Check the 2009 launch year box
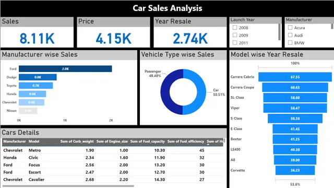The height and width of the screenshot is (188, 334). pos(235,35)
